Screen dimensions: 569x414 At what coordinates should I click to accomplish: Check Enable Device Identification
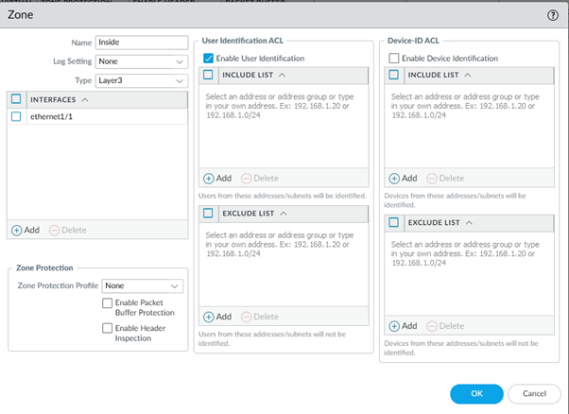[394, 59]
